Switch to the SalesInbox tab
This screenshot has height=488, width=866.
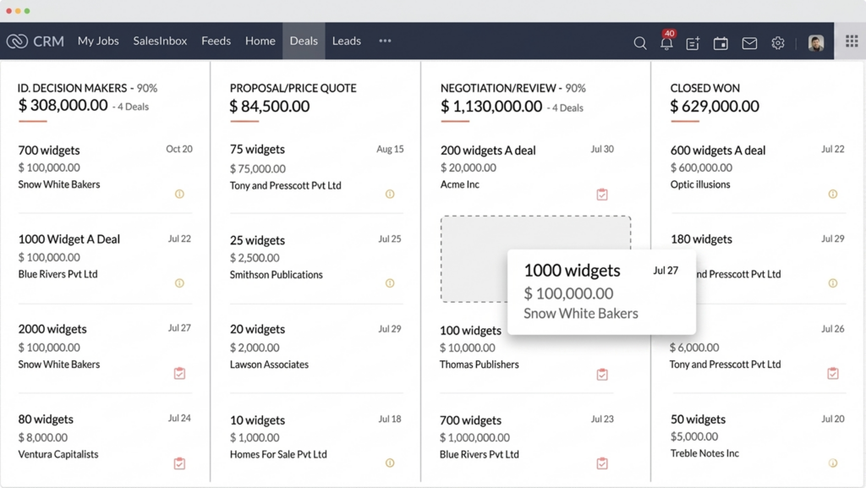point(160,41)
